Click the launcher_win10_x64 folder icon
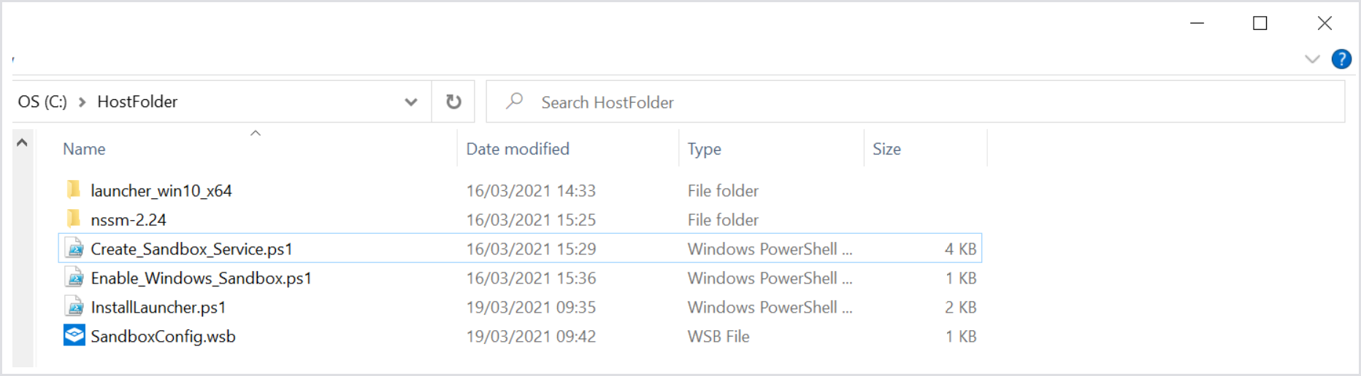 click(74, 190)
